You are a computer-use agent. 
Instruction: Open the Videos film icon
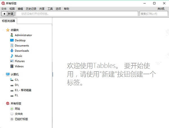pos(12,66)
